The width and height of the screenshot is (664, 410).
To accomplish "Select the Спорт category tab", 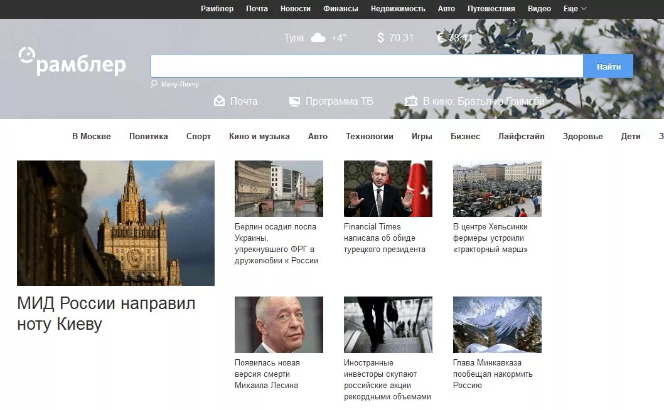I will [x=198, y=136].
